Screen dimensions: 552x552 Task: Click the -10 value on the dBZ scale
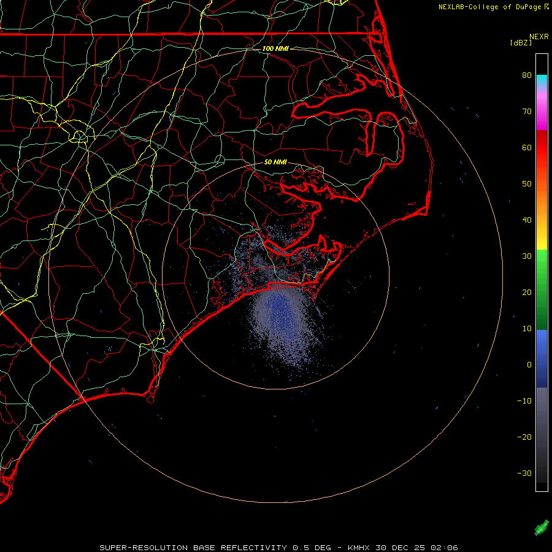click(524, 401)
